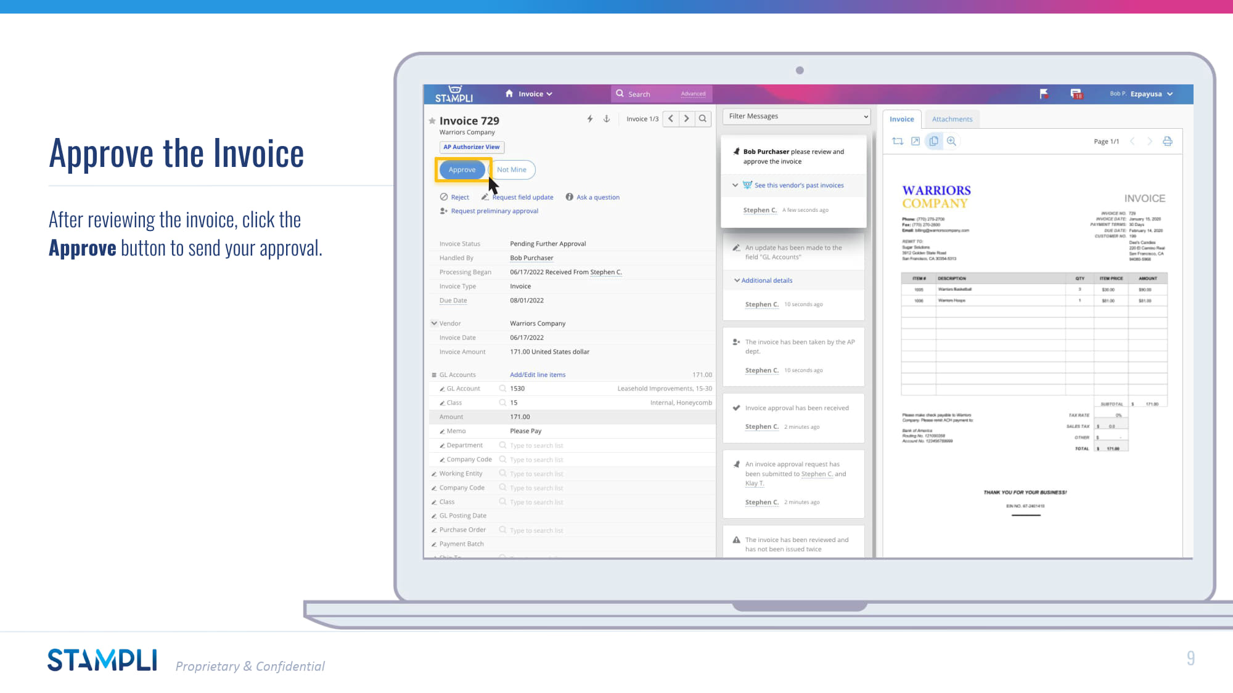The image size is (1233, 693).
Task: Zoom in on the invoice document
Action: [x=951, y=142]
